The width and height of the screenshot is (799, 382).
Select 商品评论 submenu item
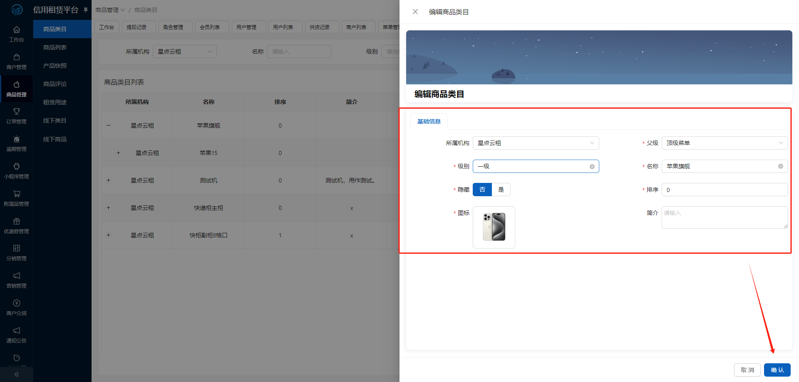tap(62, 84)
